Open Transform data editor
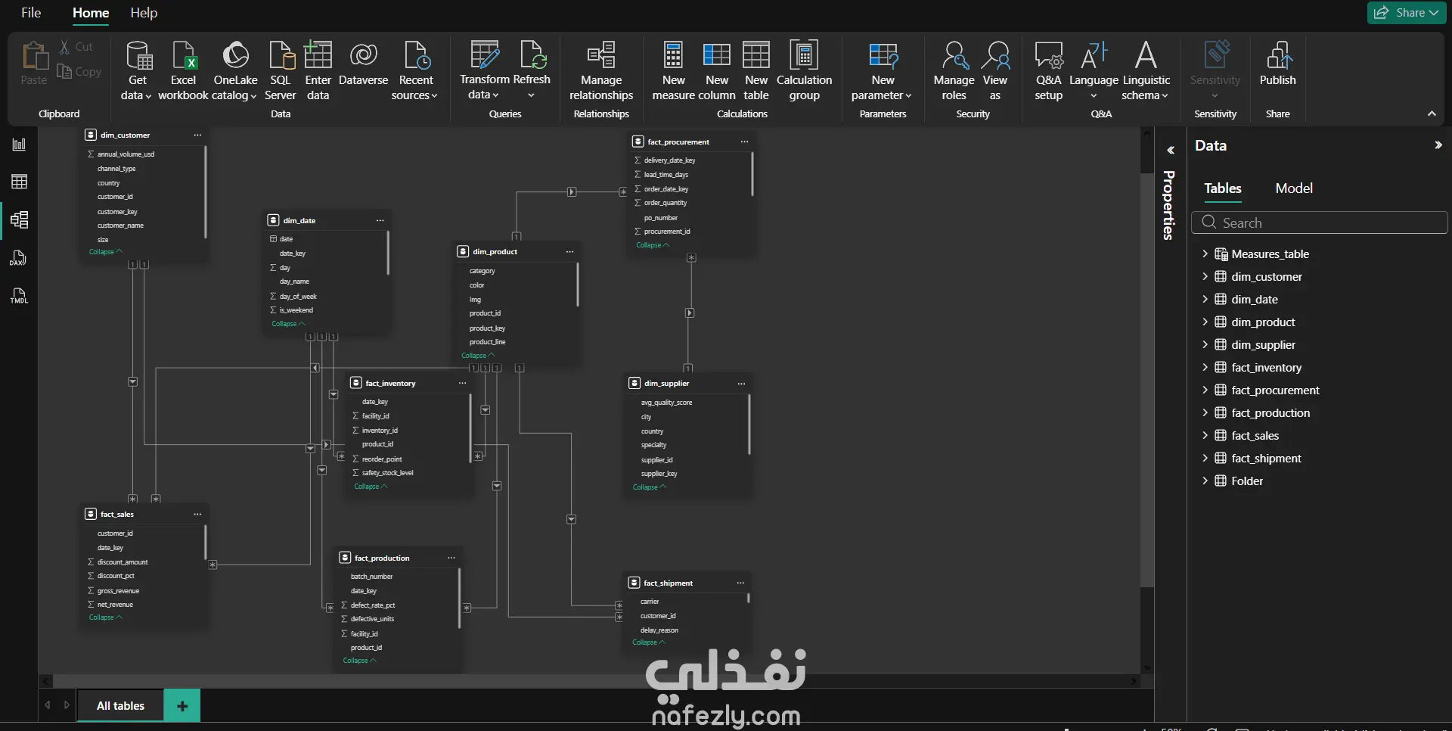This screenshot has width=1452, height=731. coord(484,70)
